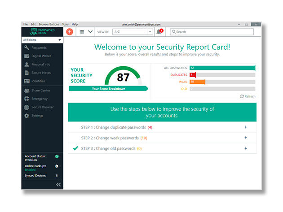This screenshot has height=212, width=283.
Task: Launch the Secure Browser
Action: click(x=42, y=107)
